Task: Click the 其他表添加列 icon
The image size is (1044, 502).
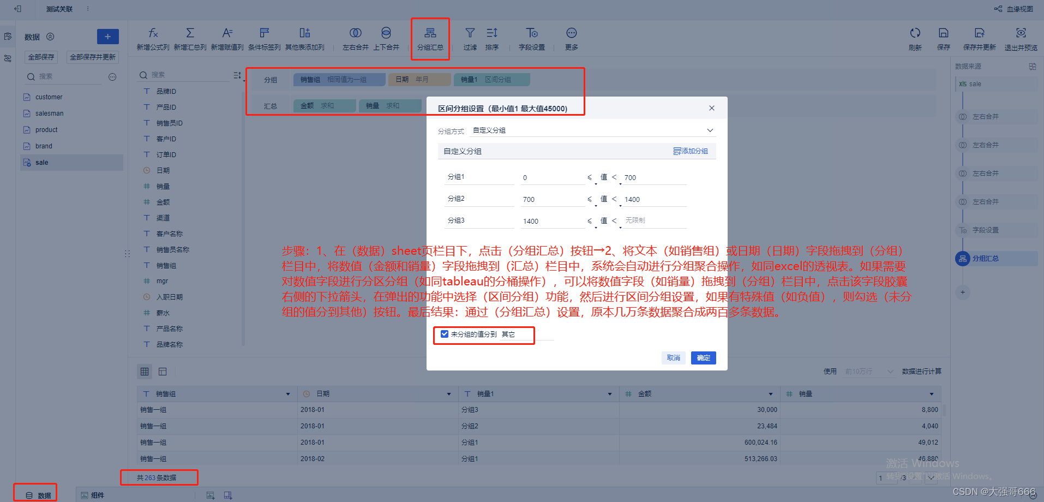Action: click(305, 33)
